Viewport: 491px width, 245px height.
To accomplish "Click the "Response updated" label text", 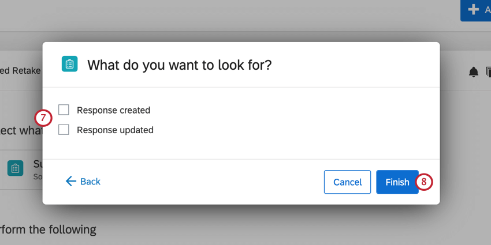I will [x=115, y=130].
